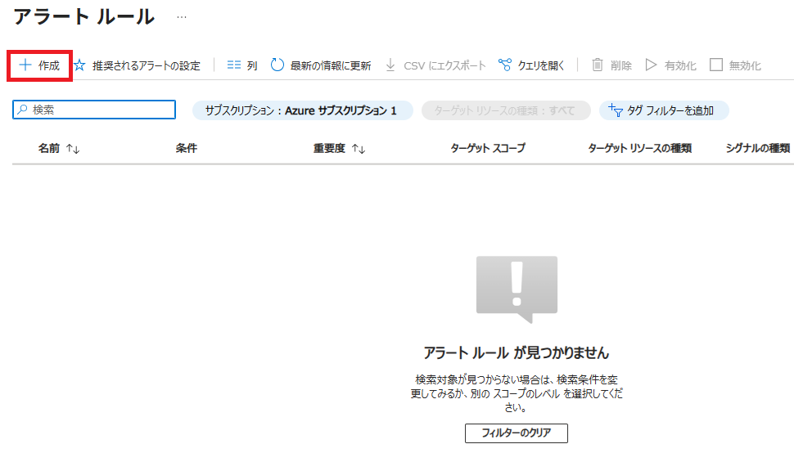This screenshot has width=794, height=462.
Task: Click the 削除 trash can icon
Action: (x=598, y=65)
